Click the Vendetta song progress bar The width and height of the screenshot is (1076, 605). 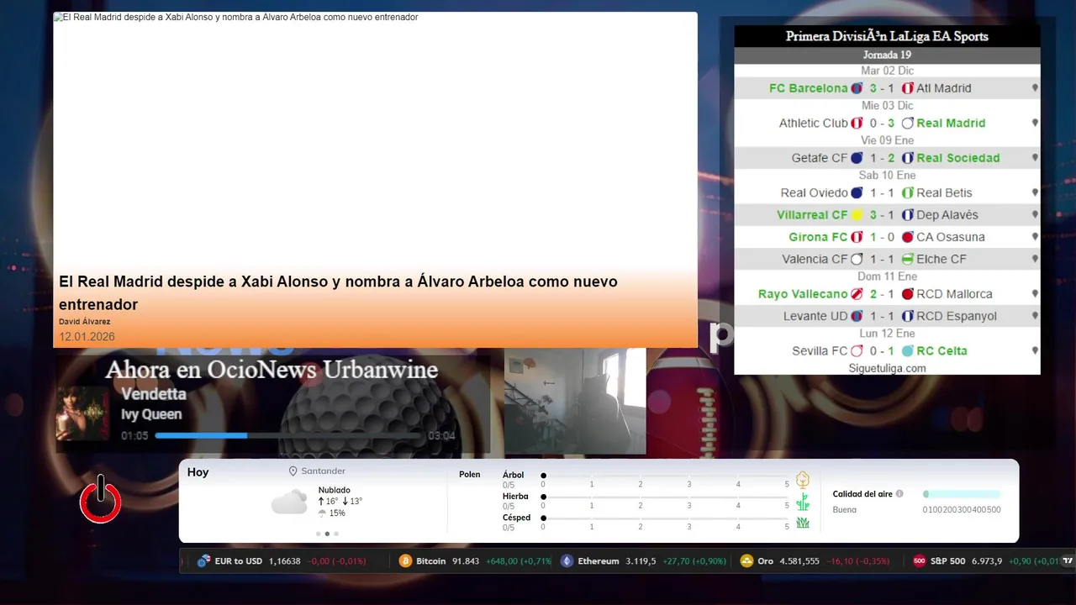288,435
